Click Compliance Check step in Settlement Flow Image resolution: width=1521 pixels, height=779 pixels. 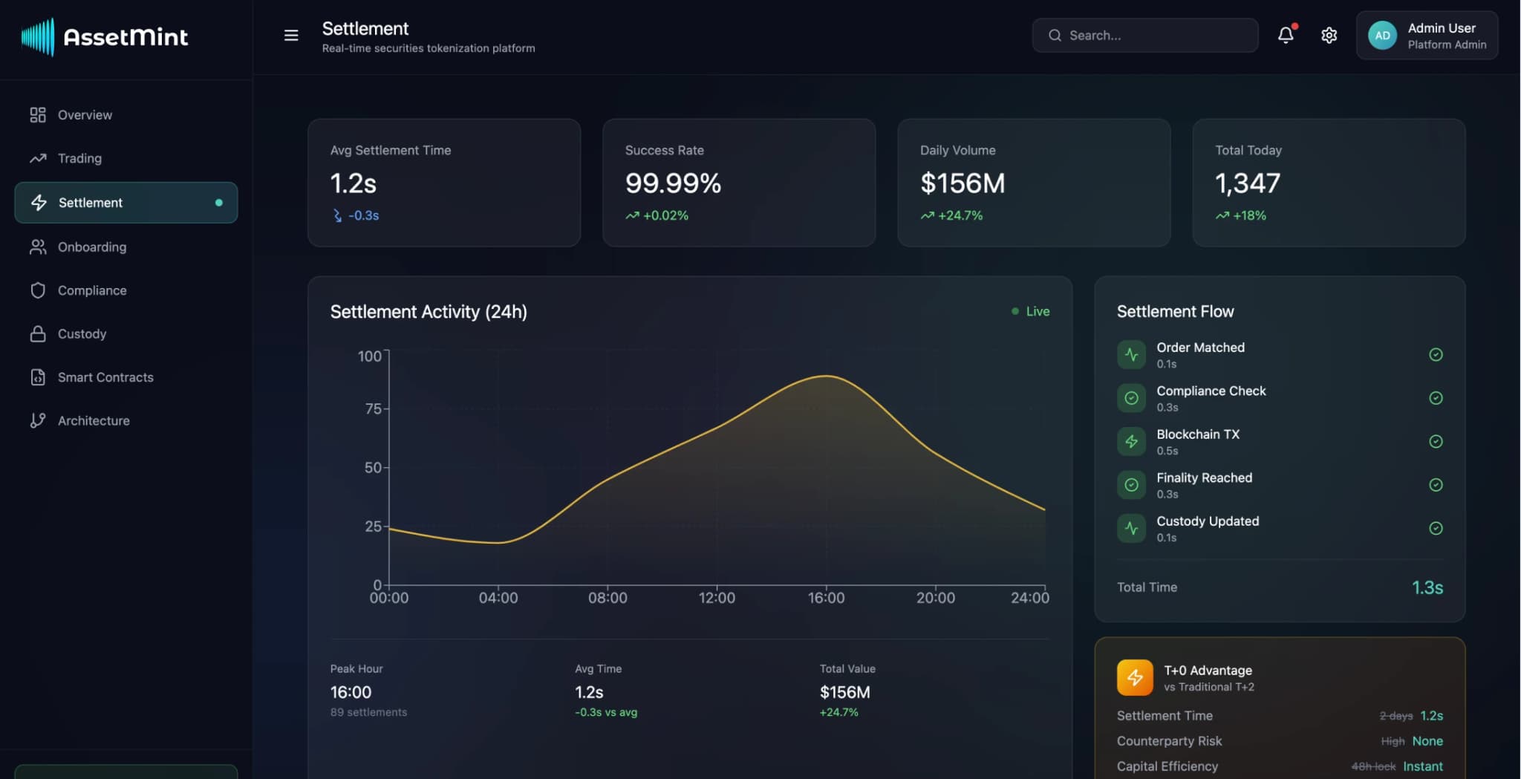1211,397
